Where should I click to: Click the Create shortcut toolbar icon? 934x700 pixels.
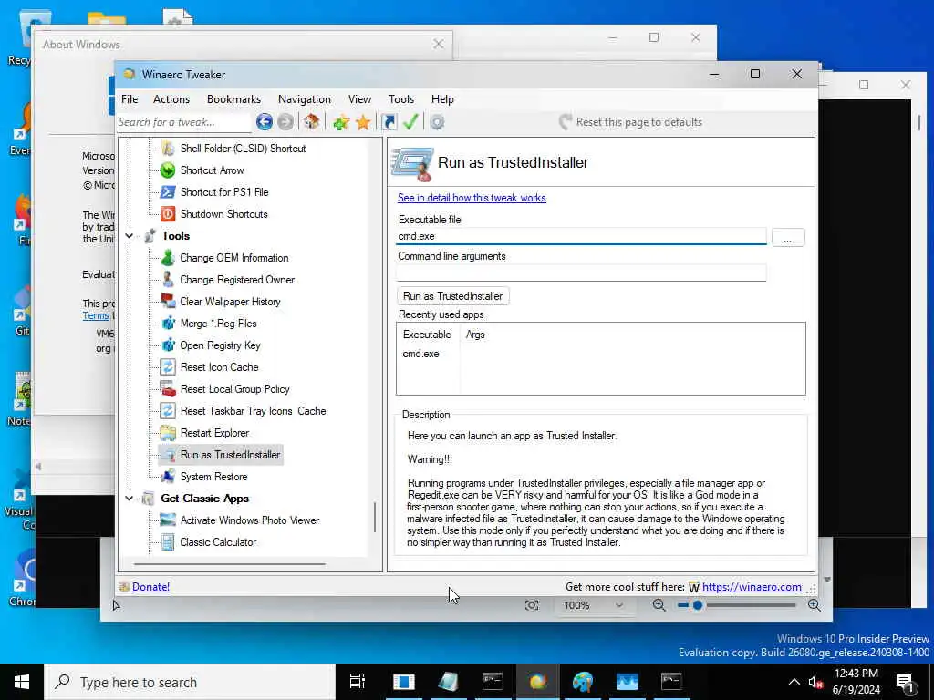point(389,122)
